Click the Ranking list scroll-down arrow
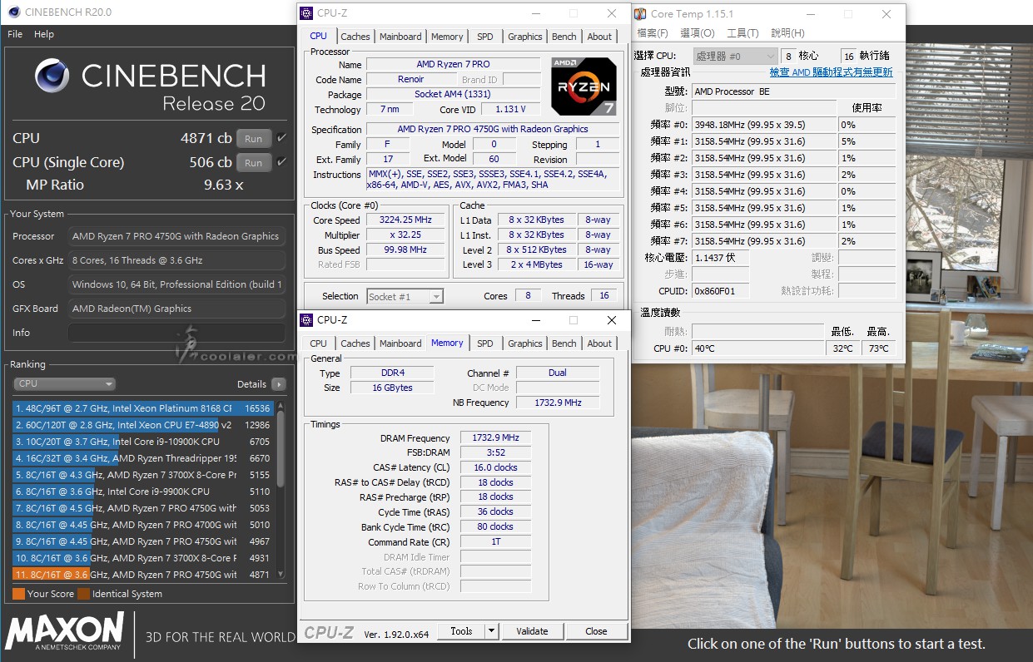This screenshot has height=662, width=1033. 281,574
